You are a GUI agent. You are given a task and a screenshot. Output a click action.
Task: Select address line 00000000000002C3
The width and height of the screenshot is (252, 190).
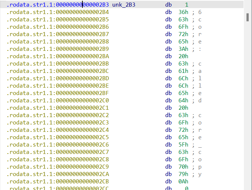click(58, 123)
